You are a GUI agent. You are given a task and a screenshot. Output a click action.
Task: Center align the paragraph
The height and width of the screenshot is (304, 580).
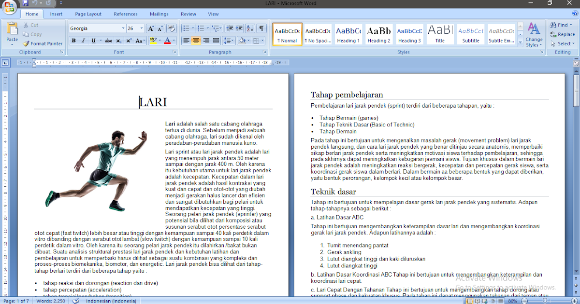click(x=196, y=41)
